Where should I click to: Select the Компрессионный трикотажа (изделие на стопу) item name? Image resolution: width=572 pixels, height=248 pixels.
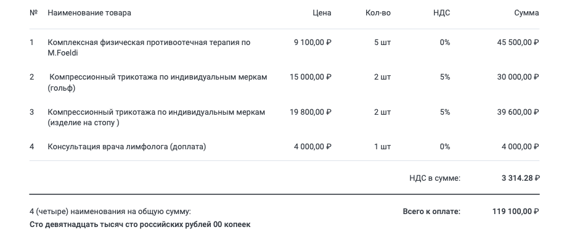coord(156,117)
